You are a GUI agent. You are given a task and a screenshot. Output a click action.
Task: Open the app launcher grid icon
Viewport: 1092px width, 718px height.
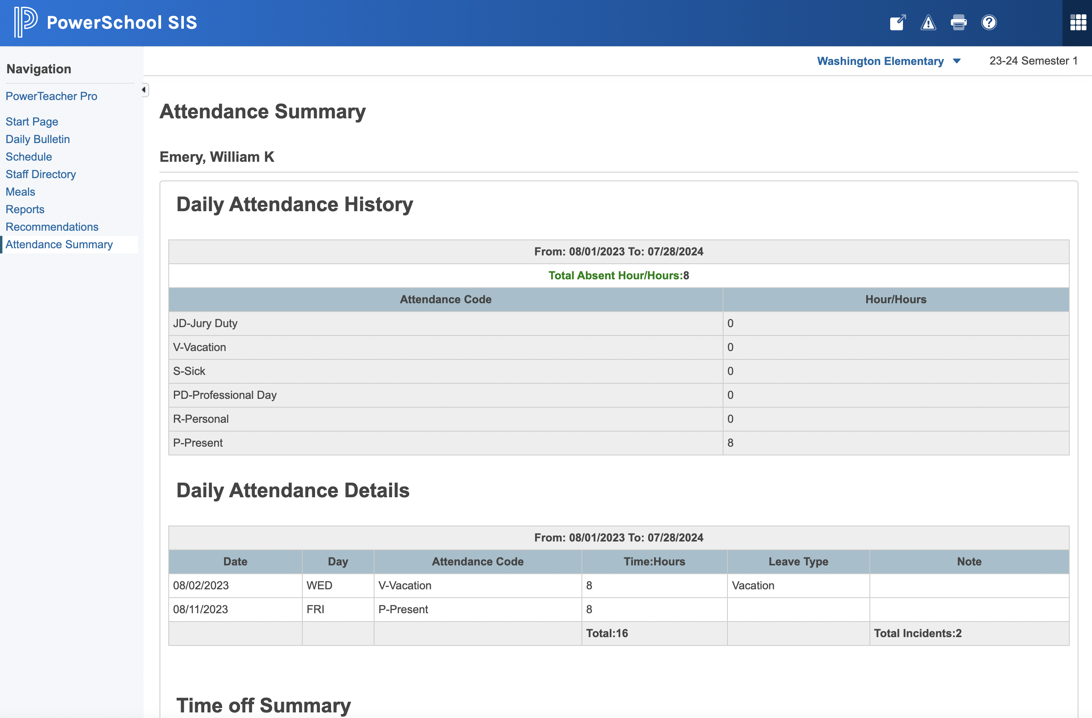(x=1077, y=22)
